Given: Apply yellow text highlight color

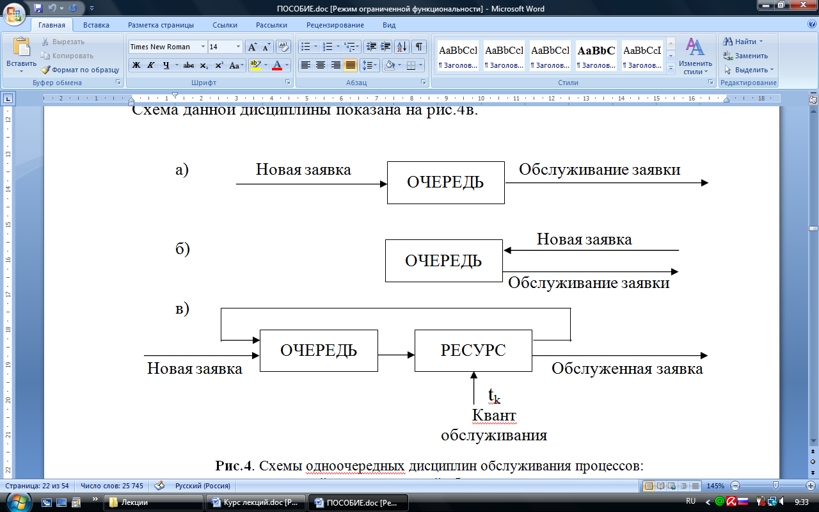Looking at the screenshot, I should click(x=255, y=65).
